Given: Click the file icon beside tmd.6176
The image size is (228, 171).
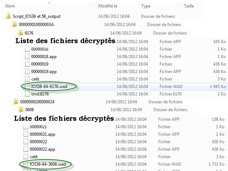Looking at the screenshot, I should tap(27, 94).
